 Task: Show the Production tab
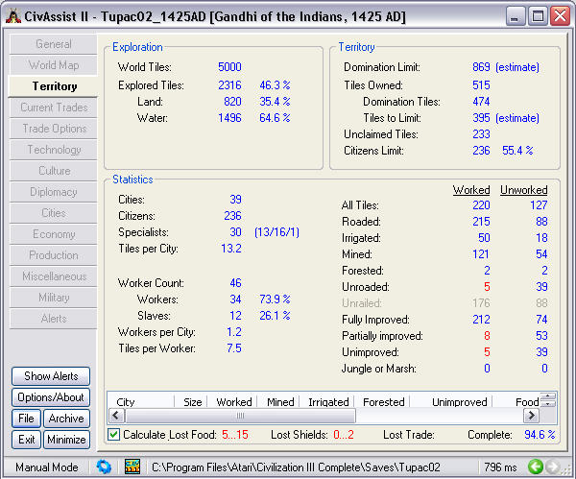click(54, 255)
